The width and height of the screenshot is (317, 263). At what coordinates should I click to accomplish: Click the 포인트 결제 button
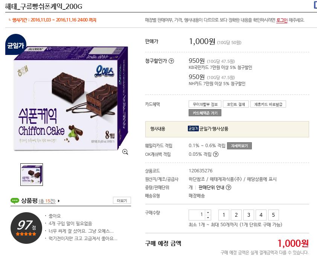[236, 104]
